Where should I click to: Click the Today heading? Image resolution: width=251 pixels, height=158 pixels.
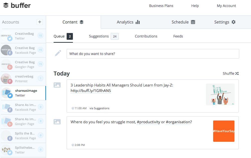pyautogui.click(x=62, y=74)
